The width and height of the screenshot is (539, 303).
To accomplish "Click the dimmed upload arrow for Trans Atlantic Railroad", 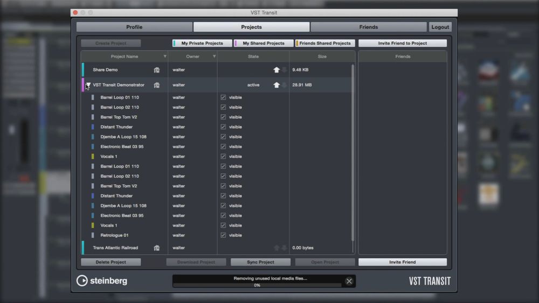I will pyautogui.click(x=277, y=248).
